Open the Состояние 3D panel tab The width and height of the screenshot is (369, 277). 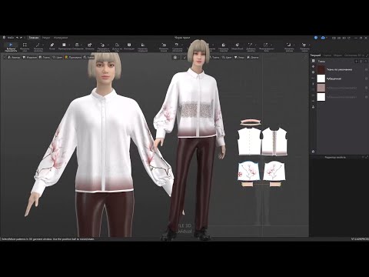pos(353,55)
